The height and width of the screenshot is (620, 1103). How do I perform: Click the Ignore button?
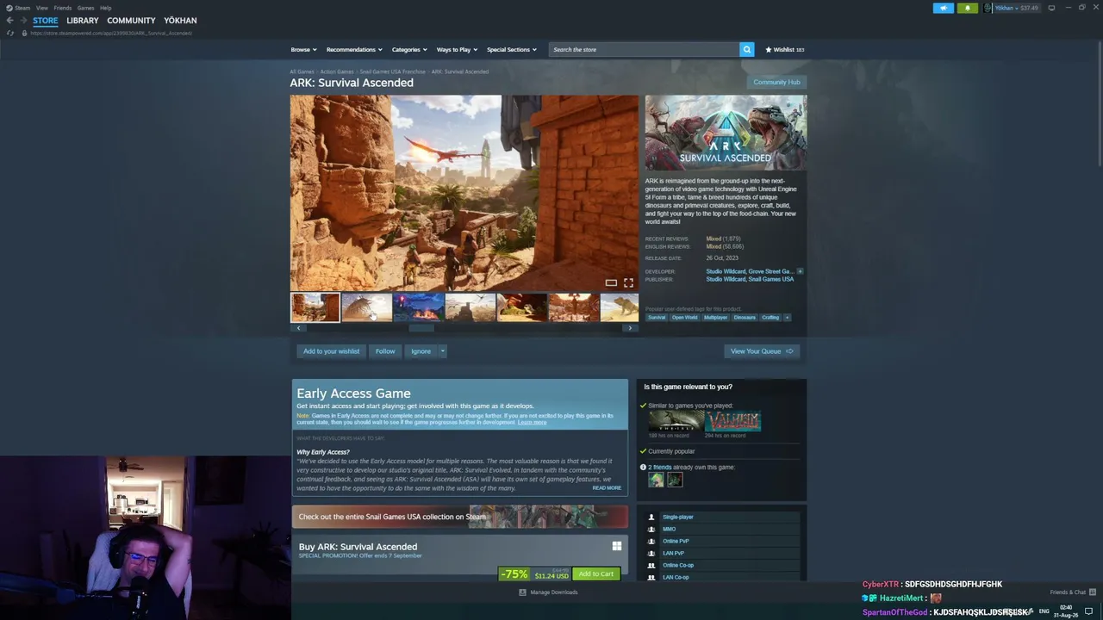[x=421, y=351]
